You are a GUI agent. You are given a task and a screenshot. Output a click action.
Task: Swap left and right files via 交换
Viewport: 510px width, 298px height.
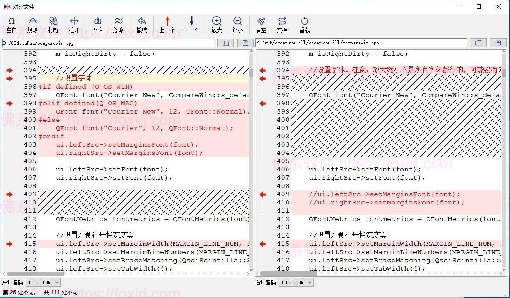point(282,24)
